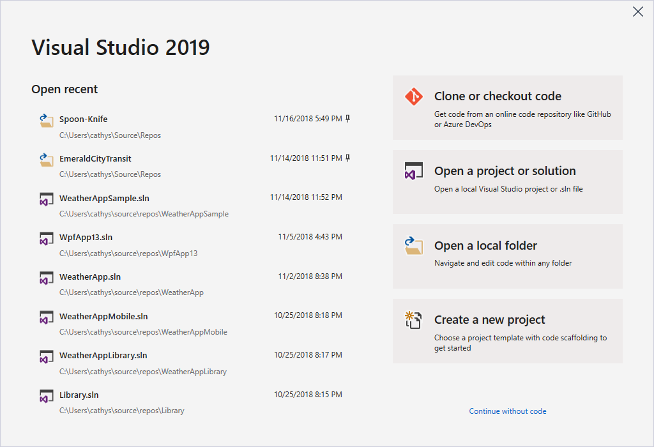Click the folder icon on Open a local folder card

(413, 246)
